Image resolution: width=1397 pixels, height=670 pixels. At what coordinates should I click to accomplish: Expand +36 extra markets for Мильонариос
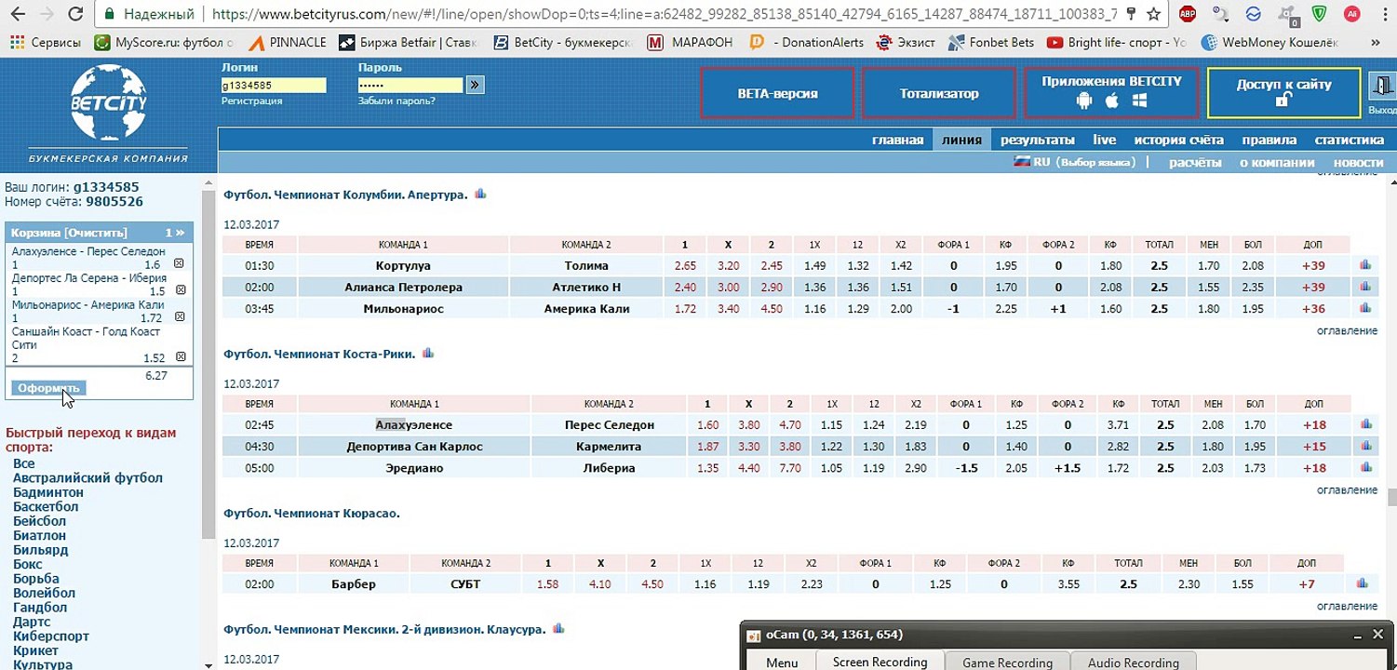1313,309
